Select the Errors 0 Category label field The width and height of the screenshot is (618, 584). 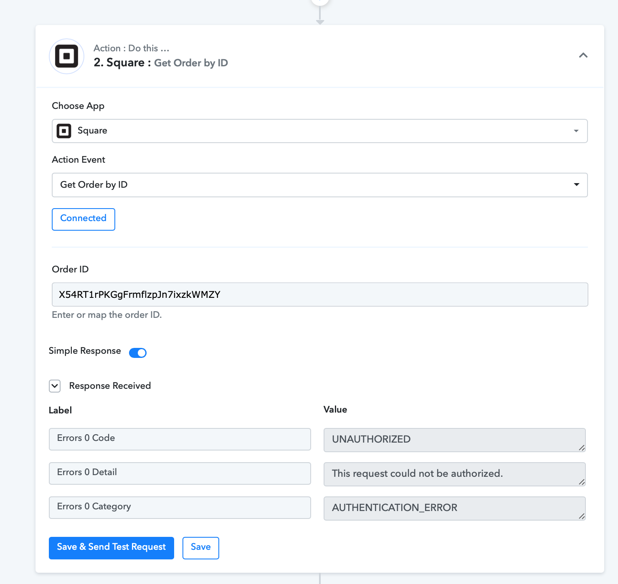coord(180,507)
